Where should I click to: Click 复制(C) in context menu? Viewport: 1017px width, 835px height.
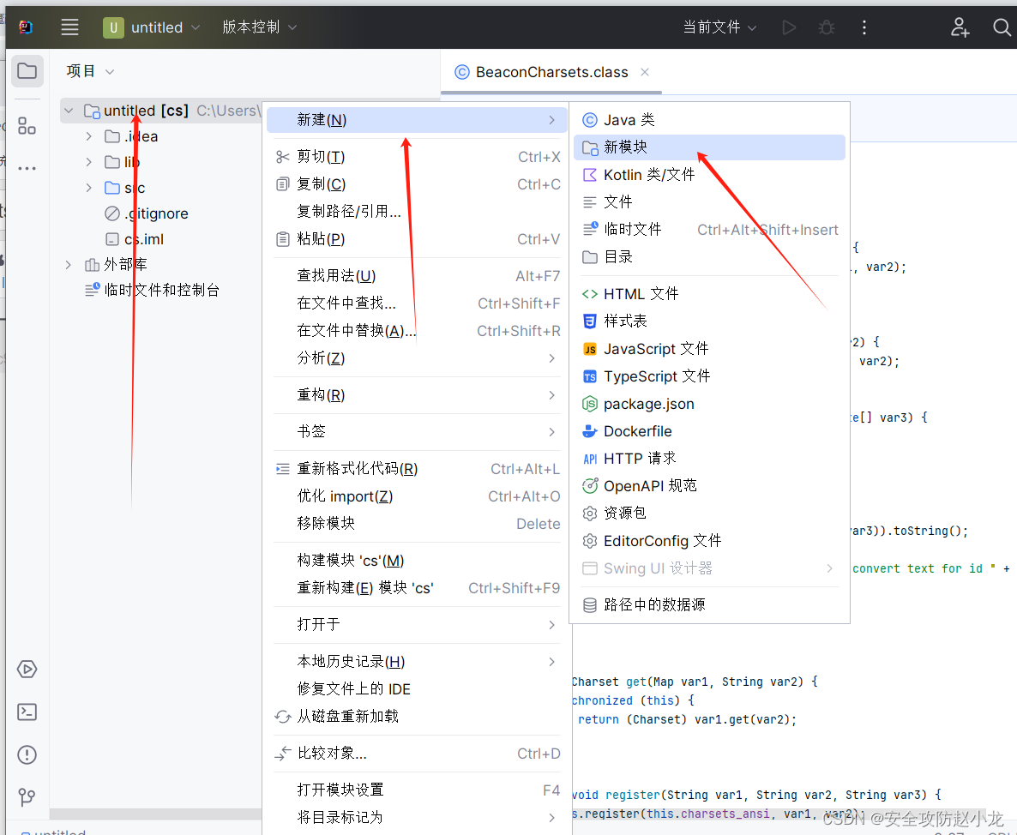(417, 184)
